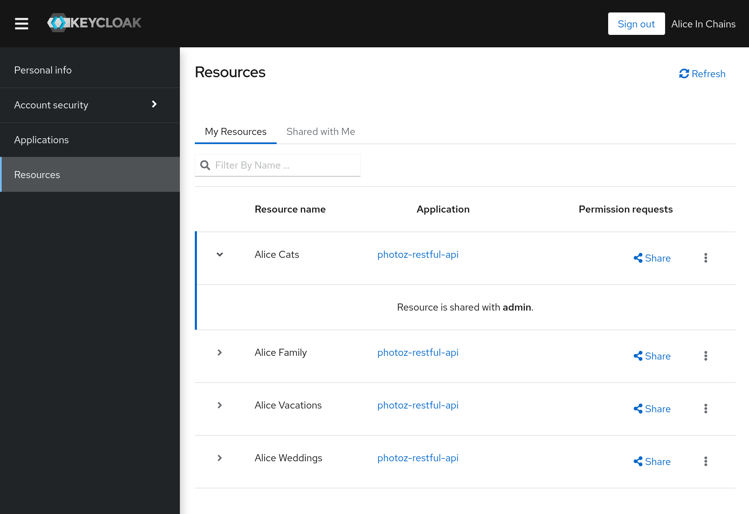The width and height of the screenshot is (749, 514).
Task: Open kebab menu for Alice Family
Action: tap(705, 356)
